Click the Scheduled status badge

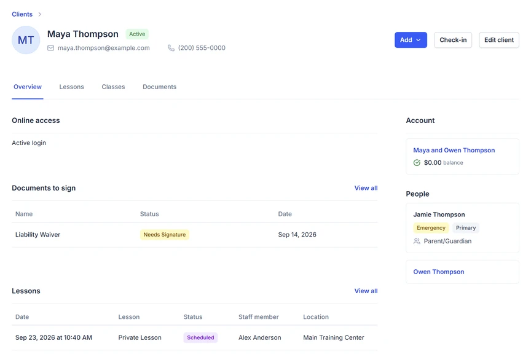[200, 337]
